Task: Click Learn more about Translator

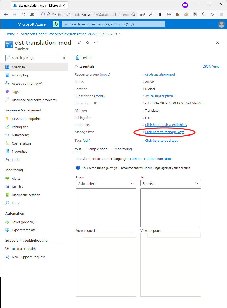Action: 150,159
